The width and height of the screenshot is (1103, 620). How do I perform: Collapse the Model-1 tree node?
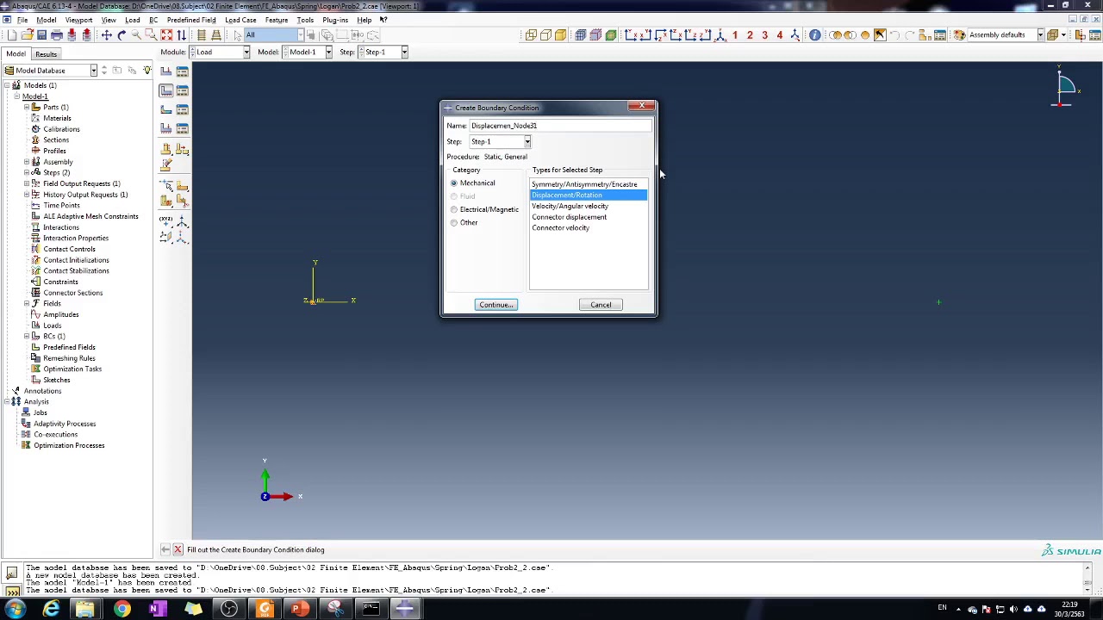point(16,96)
